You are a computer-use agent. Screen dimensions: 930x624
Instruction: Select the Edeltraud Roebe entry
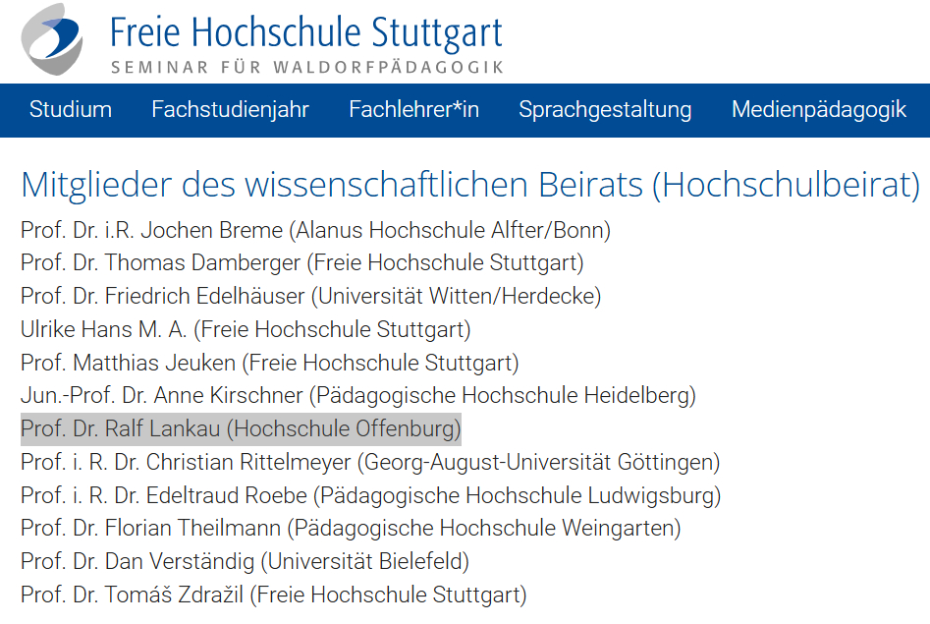point(370,495)
